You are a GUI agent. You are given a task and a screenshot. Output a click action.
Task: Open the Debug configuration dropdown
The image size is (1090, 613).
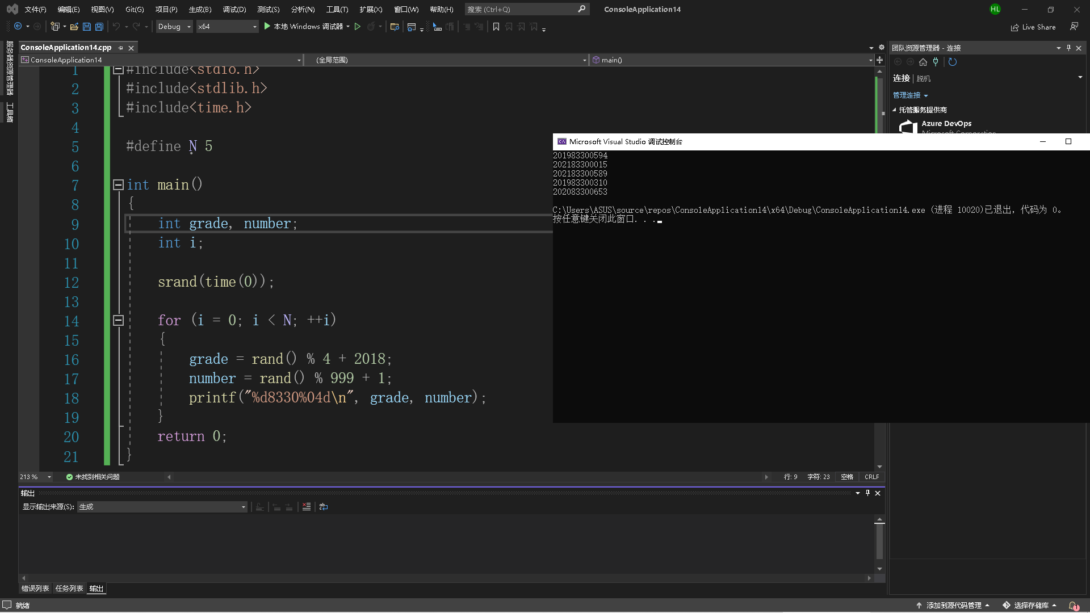tap(174, 27)
